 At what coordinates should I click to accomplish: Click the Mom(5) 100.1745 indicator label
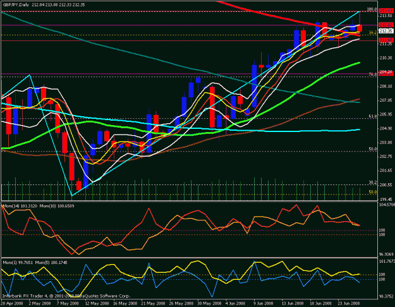point(51,262)
